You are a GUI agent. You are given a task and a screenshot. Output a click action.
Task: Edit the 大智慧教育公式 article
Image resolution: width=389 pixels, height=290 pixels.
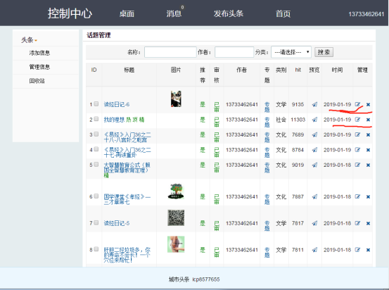[x=357, y=165]
